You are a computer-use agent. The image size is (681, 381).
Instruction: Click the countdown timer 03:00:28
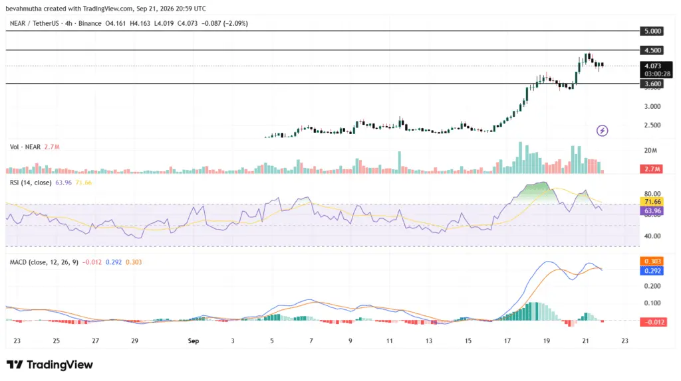coord(657,74)
